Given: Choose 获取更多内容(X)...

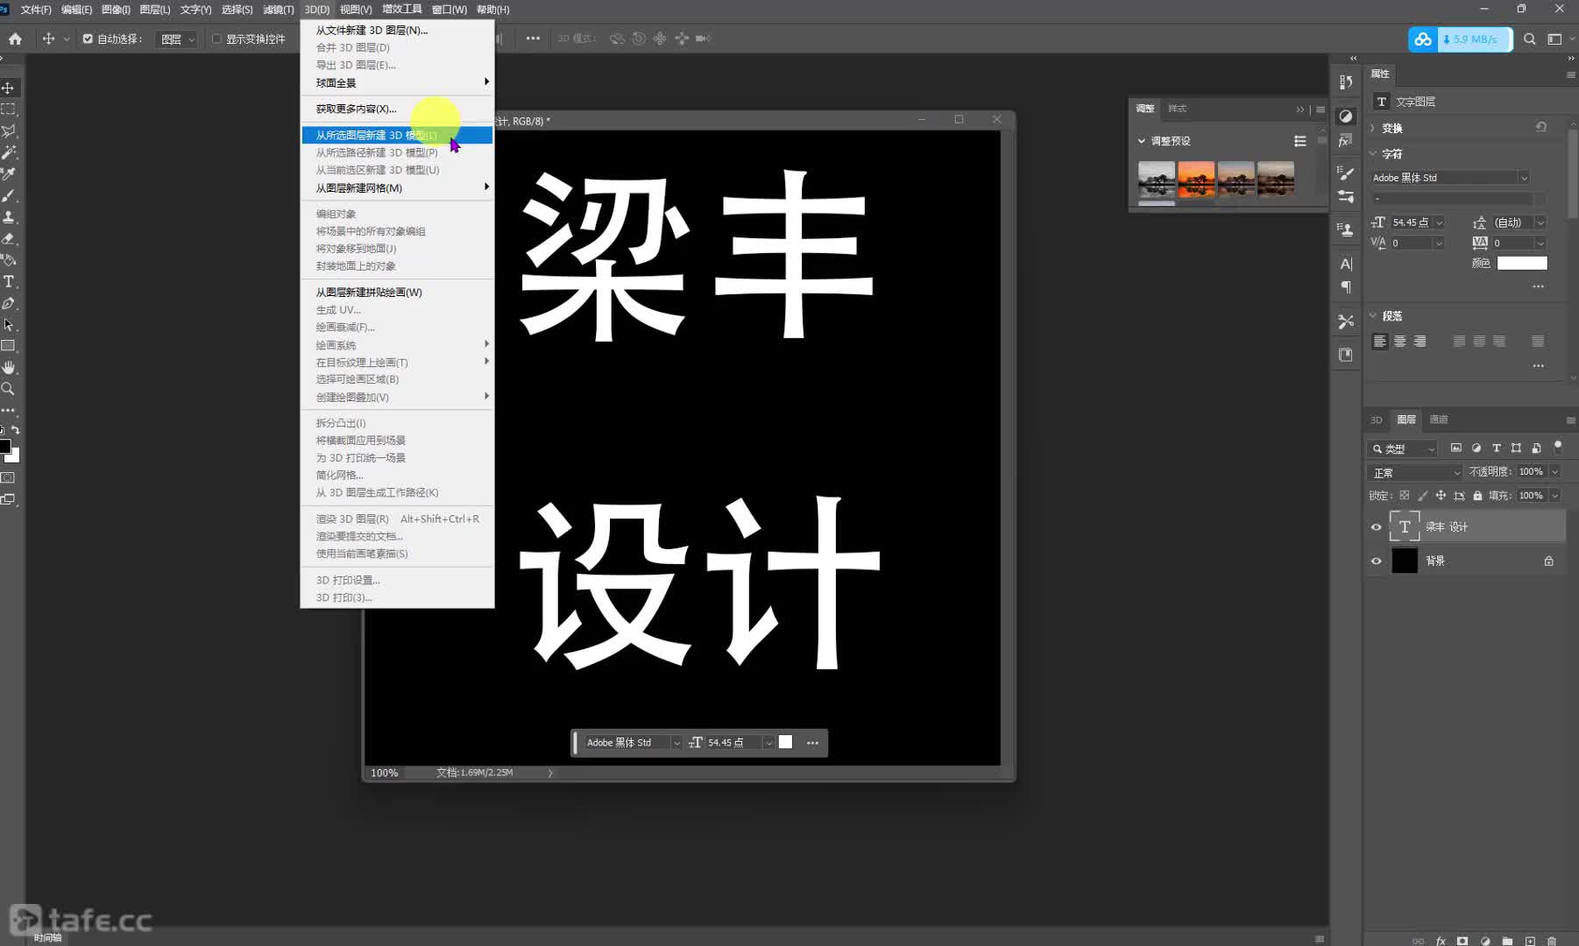Looking at the screenshot, I should [x=397, y=109].
